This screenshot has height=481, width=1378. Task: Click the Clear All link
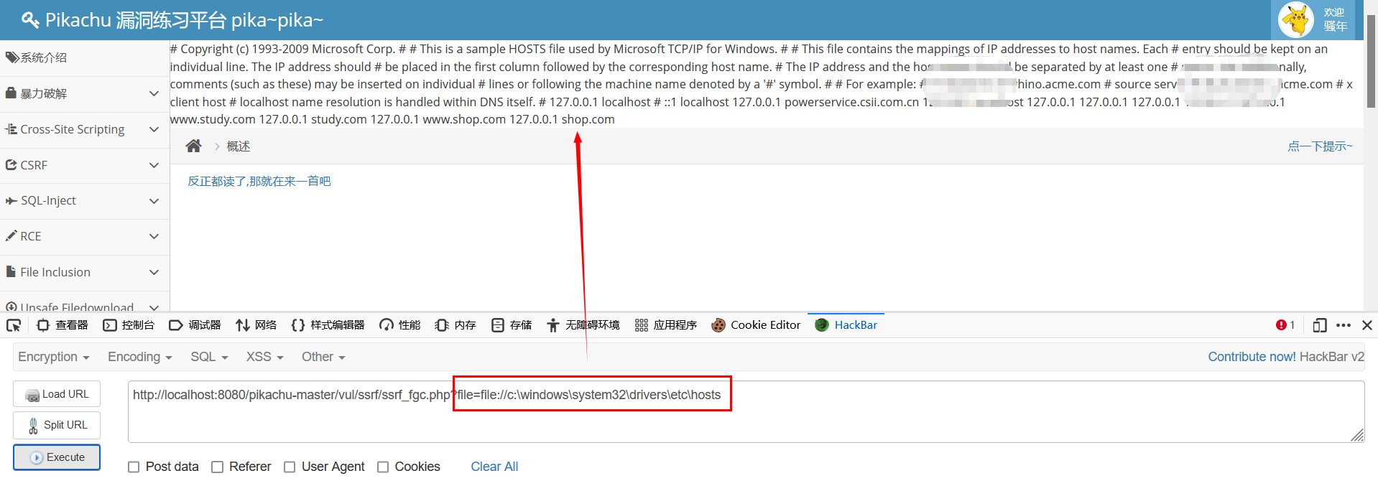[x=494, y=467]
